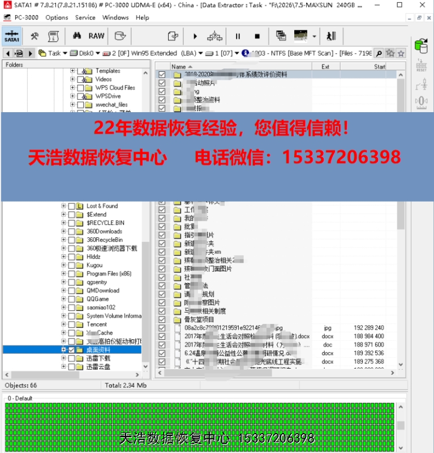Click the database disk toolbar icon
The height and width of the screenshot is (453, 434).
[x=120, y=36]
